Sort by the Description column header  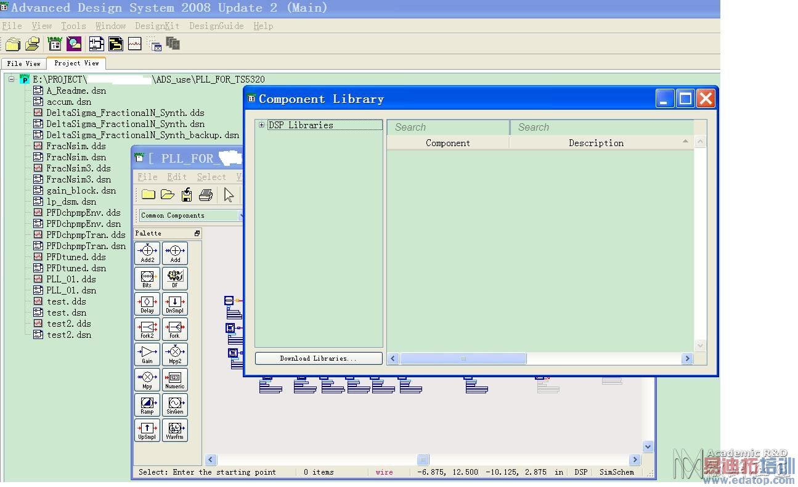pos(596,142)
